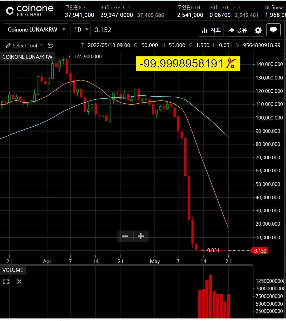Screen dimensions: 286x321
Task: Click the COINONE LUNA/KRW chart label
Action: pyautogui.click(x=27, y=57)
